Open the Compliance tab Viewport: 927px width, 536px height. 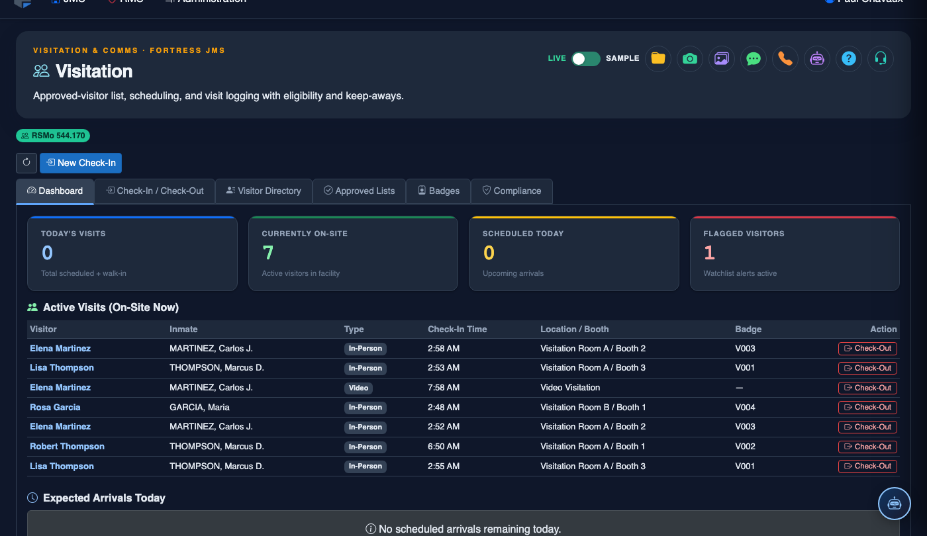511,191
